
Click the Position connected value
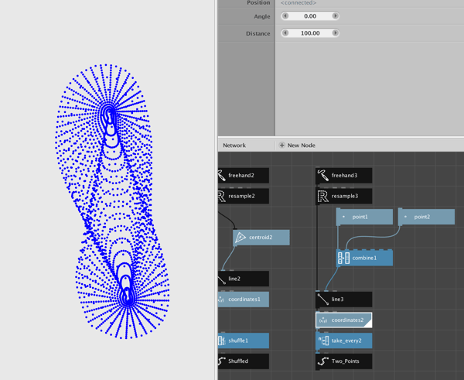299,2
